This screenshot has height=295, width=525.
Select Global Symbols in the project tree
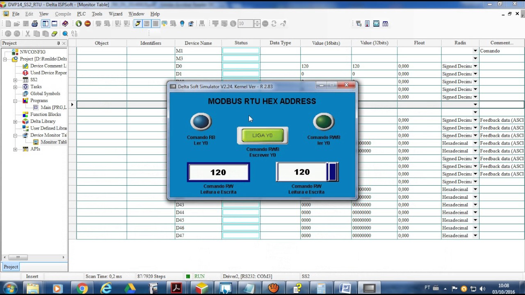pos(45,93)
